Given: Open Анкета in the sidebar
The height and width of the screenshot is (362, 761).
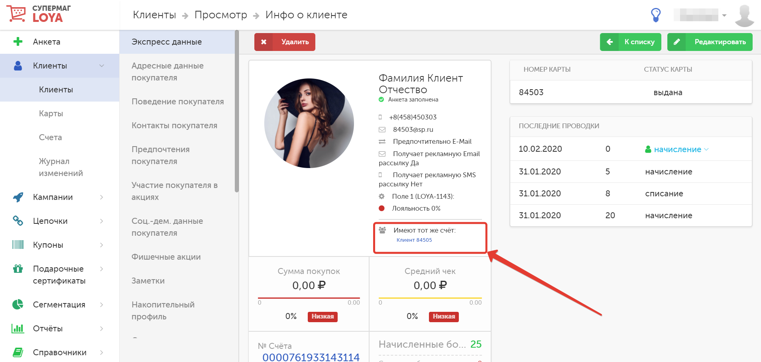Looking at the screenshot, I should 60,42.
